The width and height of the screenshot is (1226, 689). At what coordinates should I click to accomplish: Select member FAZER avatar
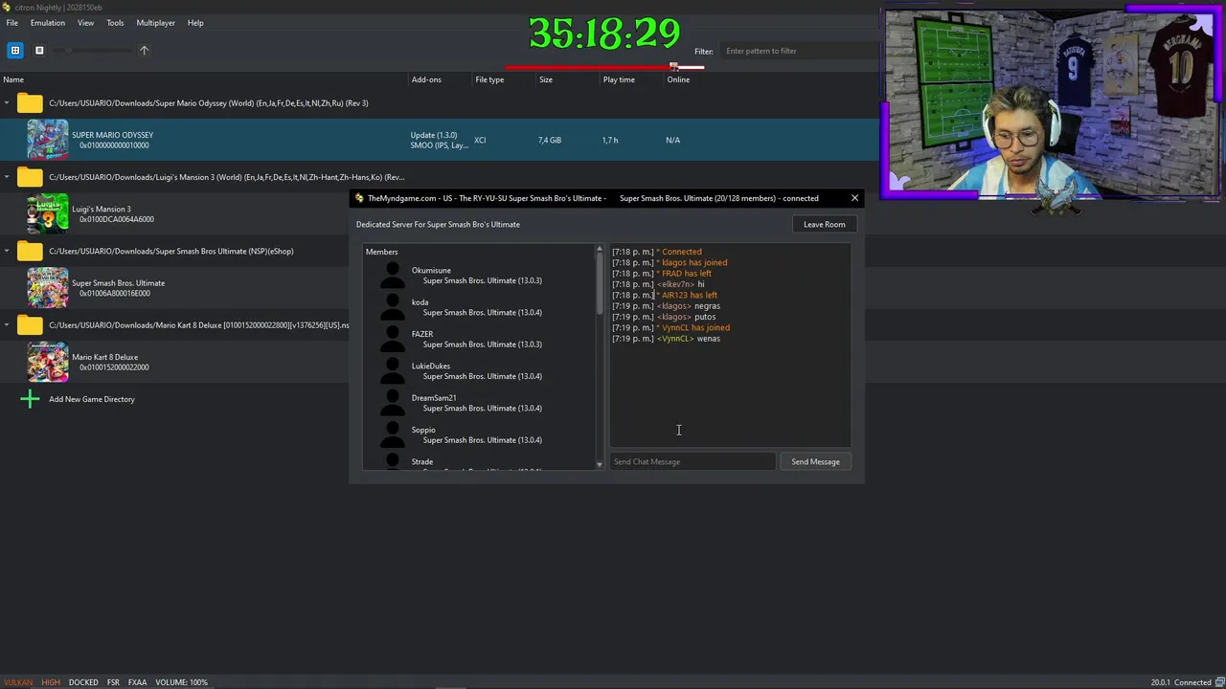[x=393, y=339]
